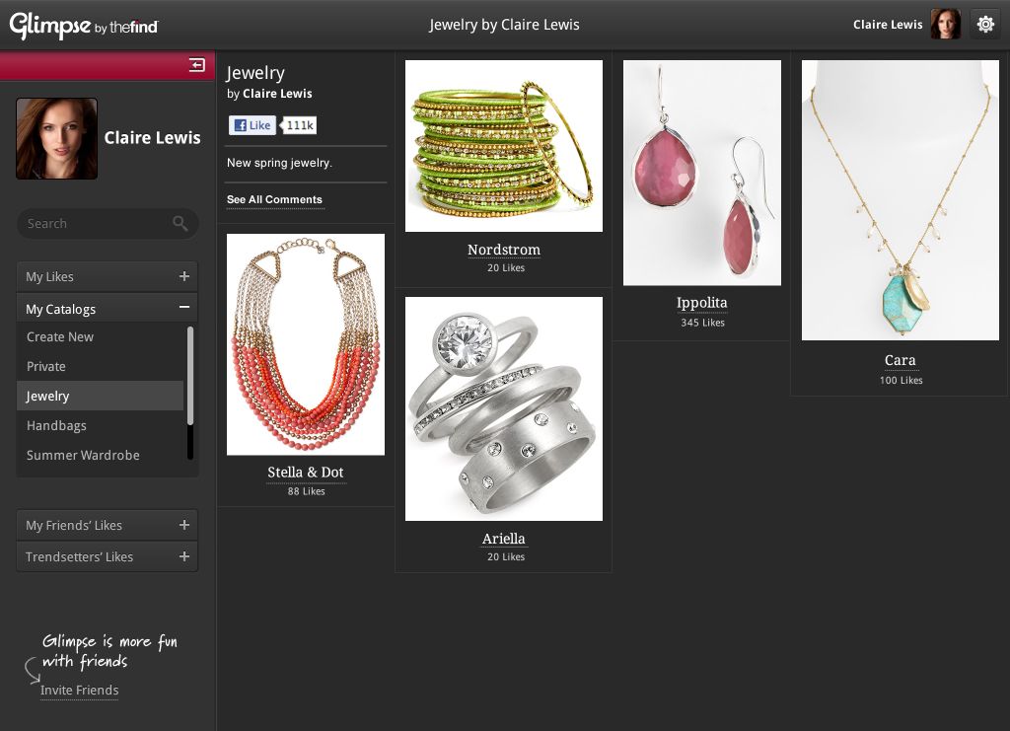Click 88 Likes under Stella & Dot
This screenshot has width=1010, height=731.
(x=306, y=491)
